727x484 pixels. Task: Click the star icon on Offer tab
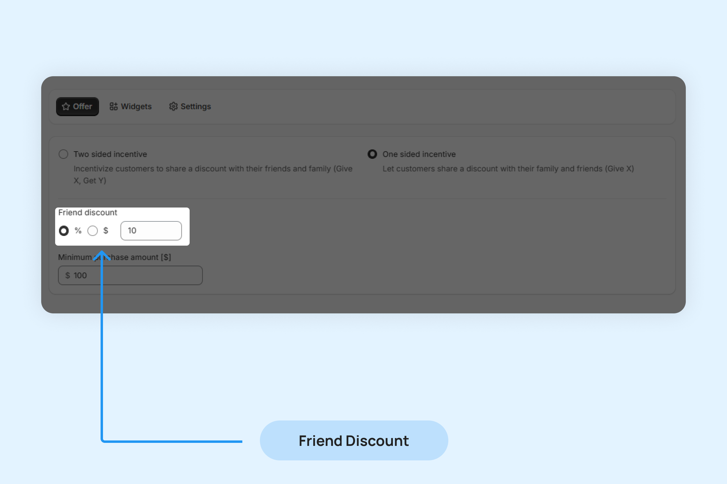click(65, 106)
